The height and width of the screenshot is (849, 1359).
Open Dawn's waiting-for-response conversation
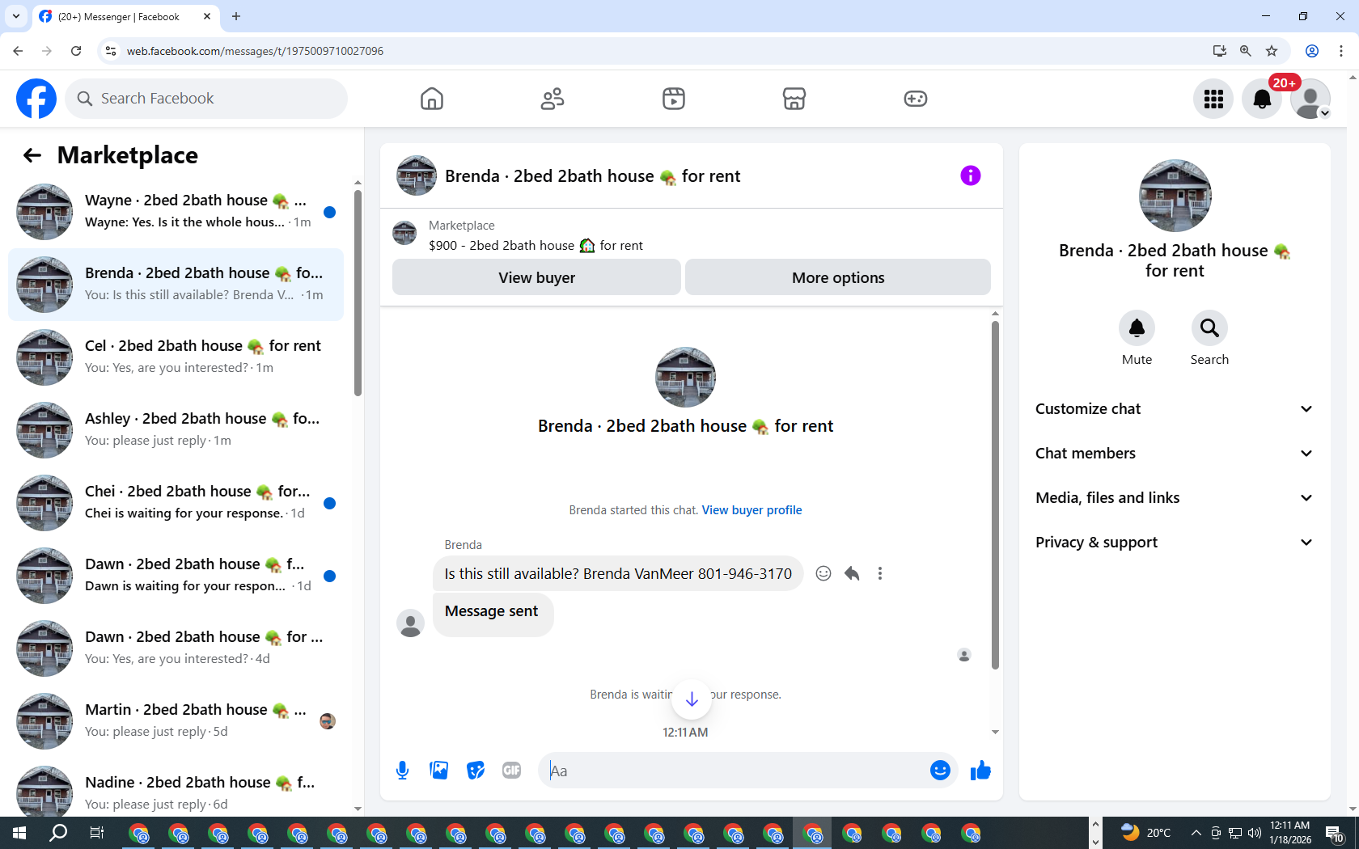[176, 576]
